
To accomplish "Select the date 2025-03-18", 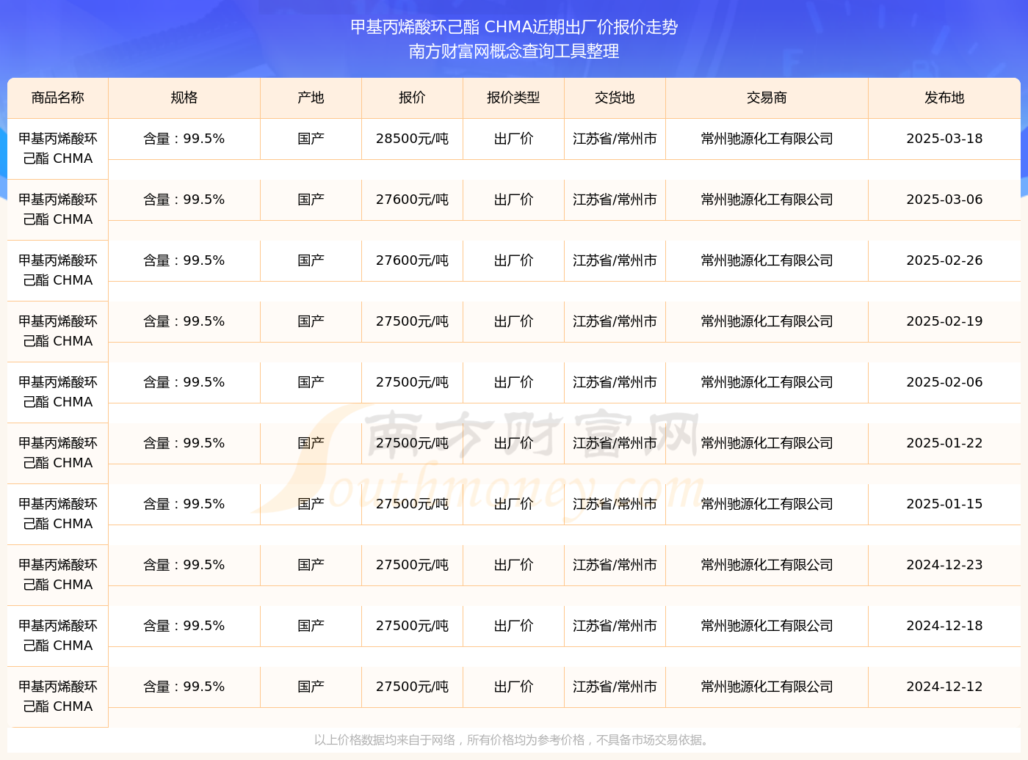I will tap(944, 139).
